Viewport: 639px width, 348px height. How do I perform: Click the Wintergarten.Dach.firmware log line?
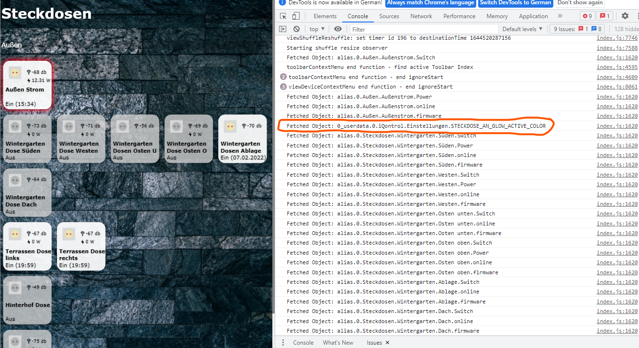383,331
